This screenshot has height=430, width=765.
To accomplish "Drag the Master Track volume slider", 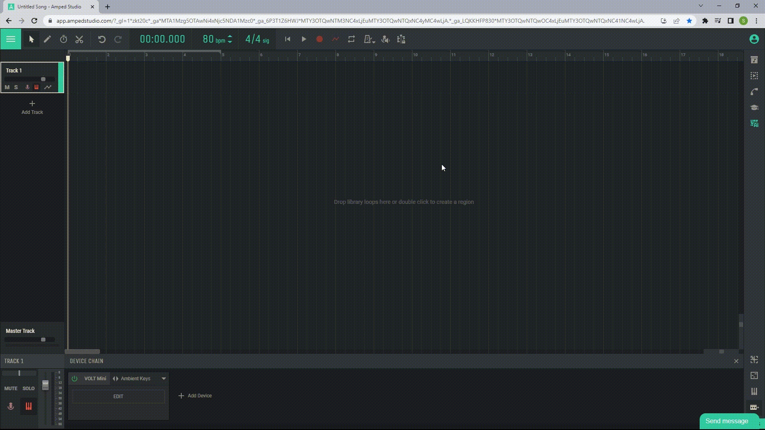I will click(x=43, y=340).
